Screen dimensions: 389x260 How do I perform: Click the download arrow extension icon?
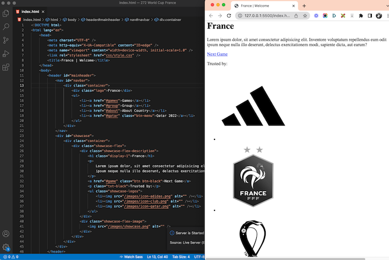352,16
